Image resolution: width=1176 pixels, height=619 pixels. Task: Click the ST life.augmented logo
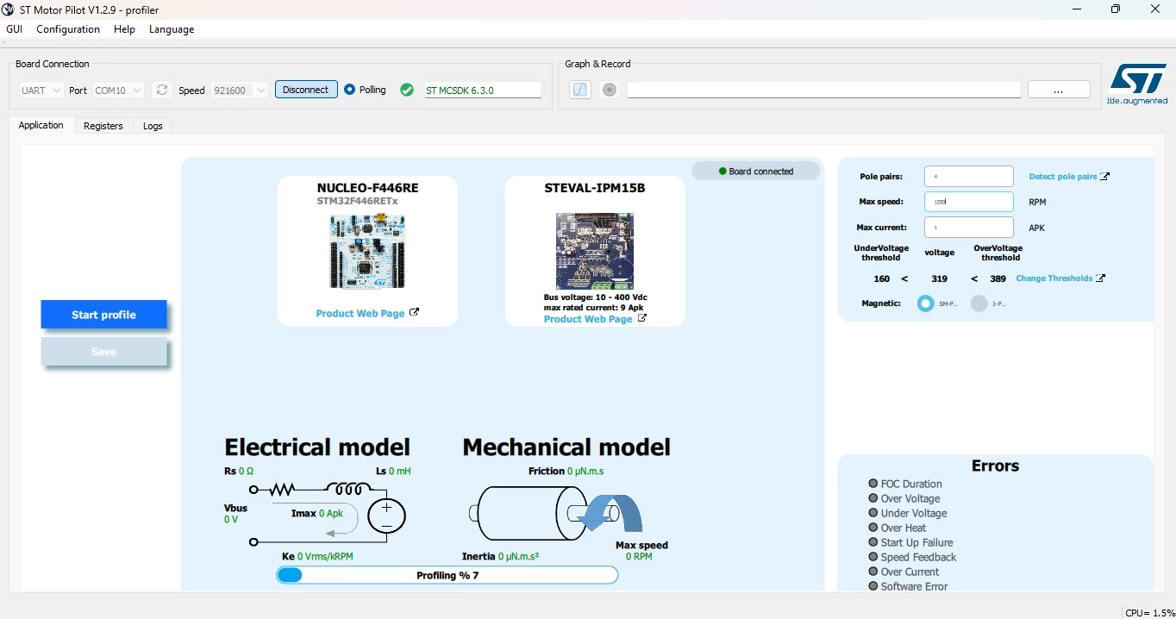tap(1138, 84)
